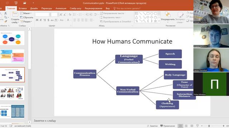229x128 pixels.
Task: Switch to the Вид tab
Action: [108, 9]
